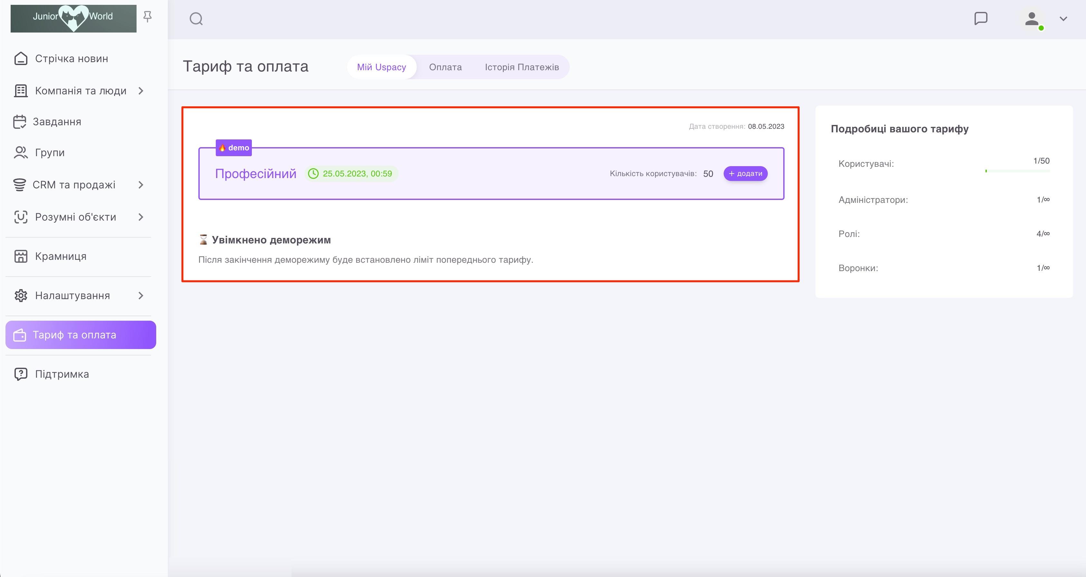Expand Розумні об'єкти submenu arrow
The height and width of the screenshot is (577, 1086).
tap(141, 217)
